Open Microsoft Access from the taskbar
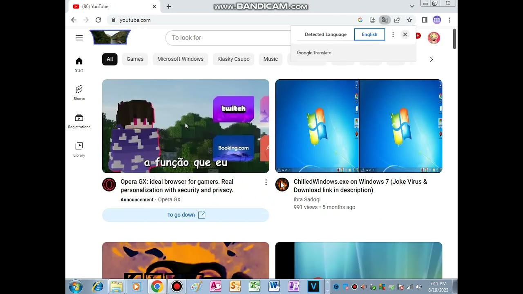The image size is (523, 294). [215, 287]
